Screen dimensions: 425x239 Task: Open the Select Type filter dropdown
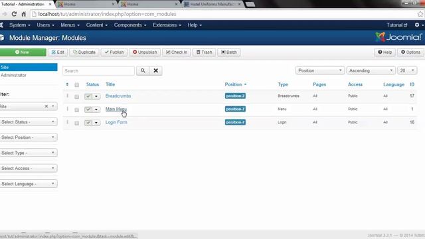(29, 153)
